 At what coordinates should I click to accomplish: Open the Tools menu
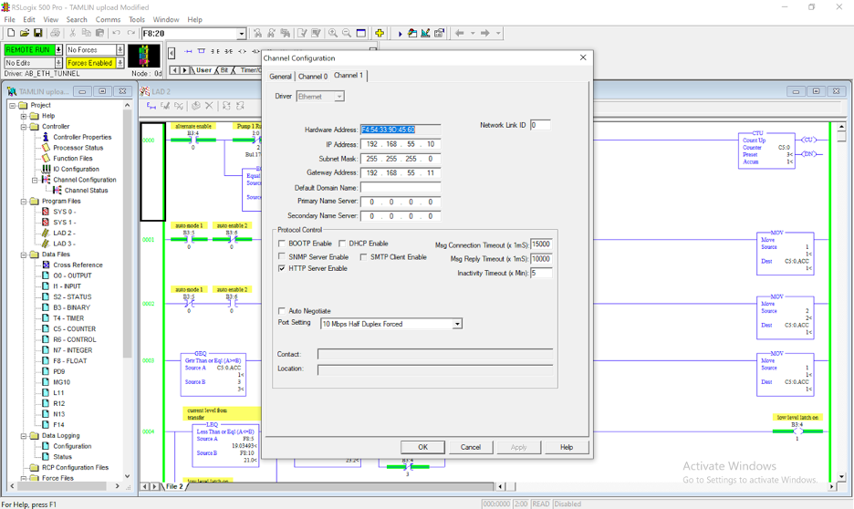137,19
